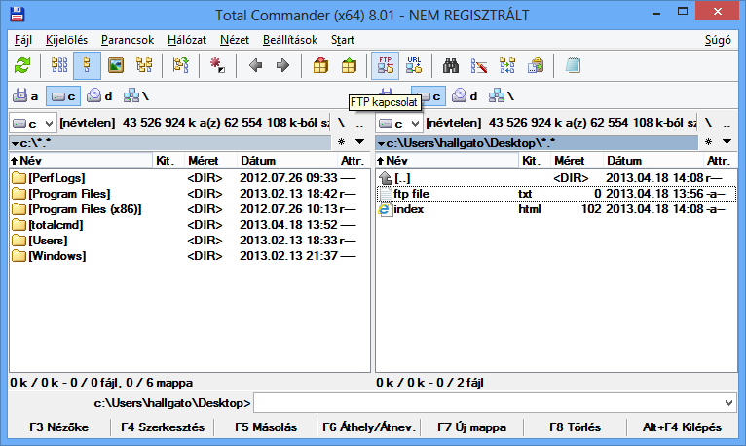Select floppy drive a in left drive bar
Screen dimensions: 746x446
tap(25, 96)
